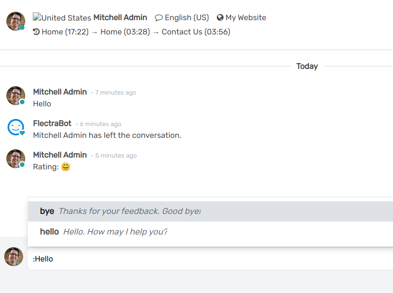Click the FlectraBot avatar in the chat
393x293 pixels.
16,127
